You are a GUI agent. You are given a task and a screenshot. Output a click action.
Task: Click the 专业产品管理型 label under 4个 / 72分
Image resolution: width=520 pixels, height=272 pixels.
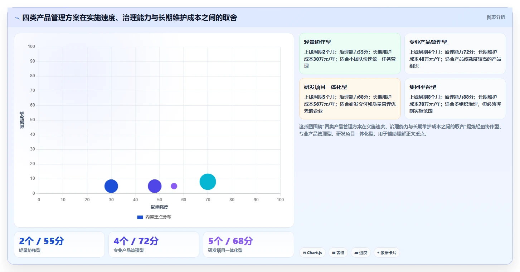128,251
